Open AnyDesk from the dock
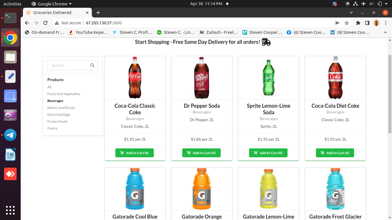The image size is (392, 220). pos(10,174)
